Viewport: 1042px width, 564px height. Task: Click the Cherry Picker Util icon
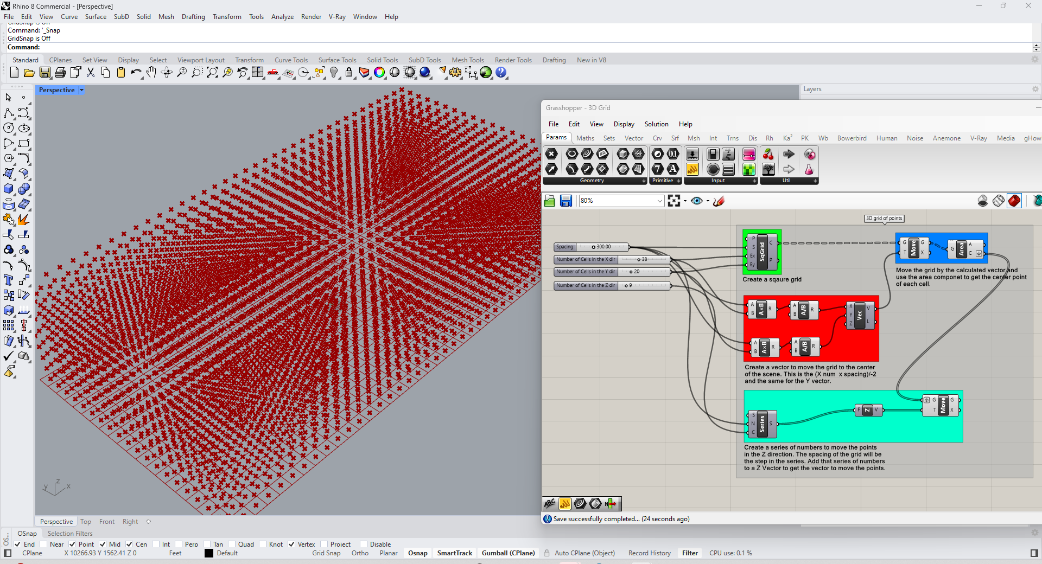[x=768, y=155]
